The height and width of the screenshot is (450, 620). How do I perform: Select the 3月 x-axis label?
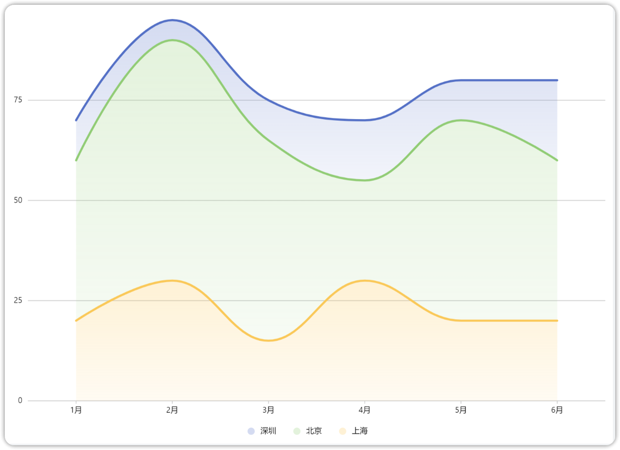click(x=268, y=410)
